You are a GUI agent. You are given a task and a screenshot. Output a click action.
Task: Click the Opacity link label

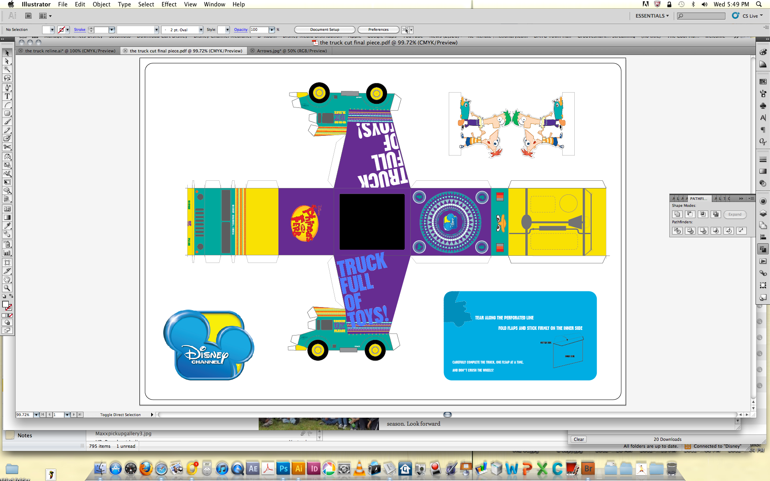(x=241, y=30)
